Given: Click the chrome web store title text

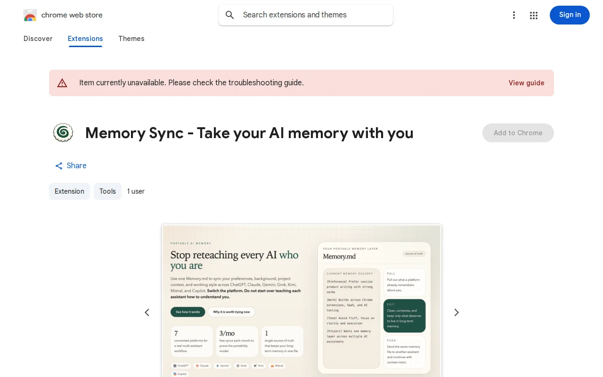Looking at the screenshot, I should (x=72, y=15).
